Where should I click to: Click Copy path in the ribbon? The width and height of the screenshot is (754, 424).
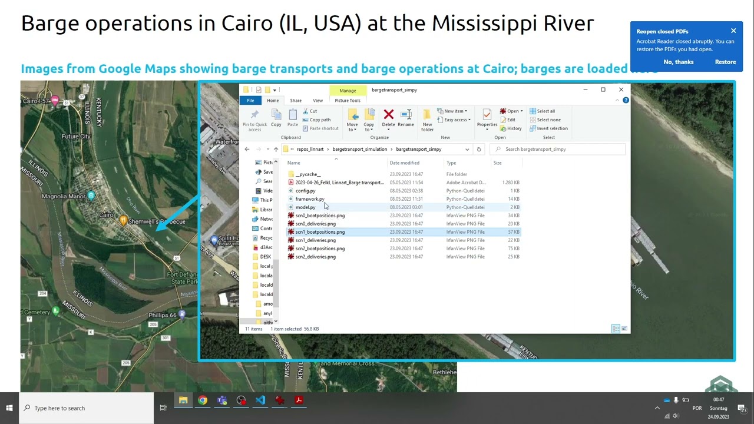pyautogui.click(x=316, y=120)
